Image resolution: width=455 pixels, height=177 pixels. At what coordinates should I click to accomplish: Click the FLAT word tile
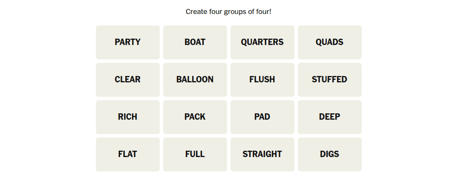click(x=127, y=155)
